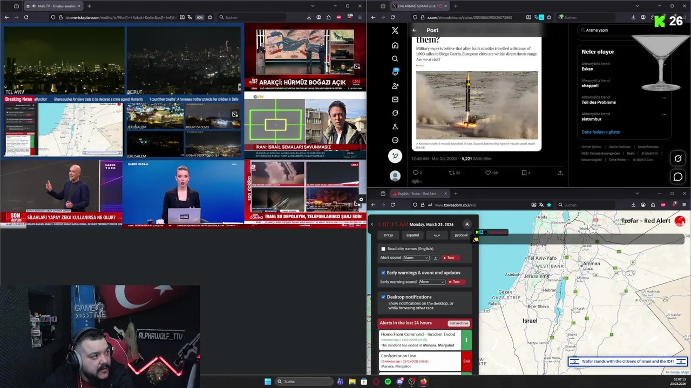Screen dimensions: 691x388
Task: Expand the İlgili sorting dropdown under post
Action: tap(416, 181)
